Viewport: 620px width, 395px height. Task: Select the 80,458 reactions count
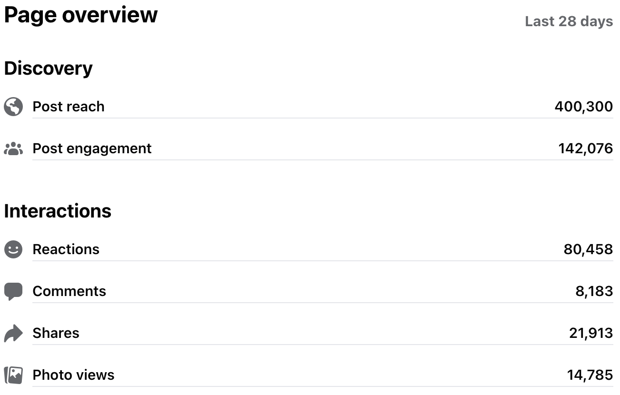(588, 249)
